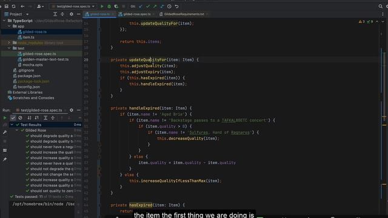Select test 'should not degrade the q...'
The image size is (388, 218).
click(52, 169)
